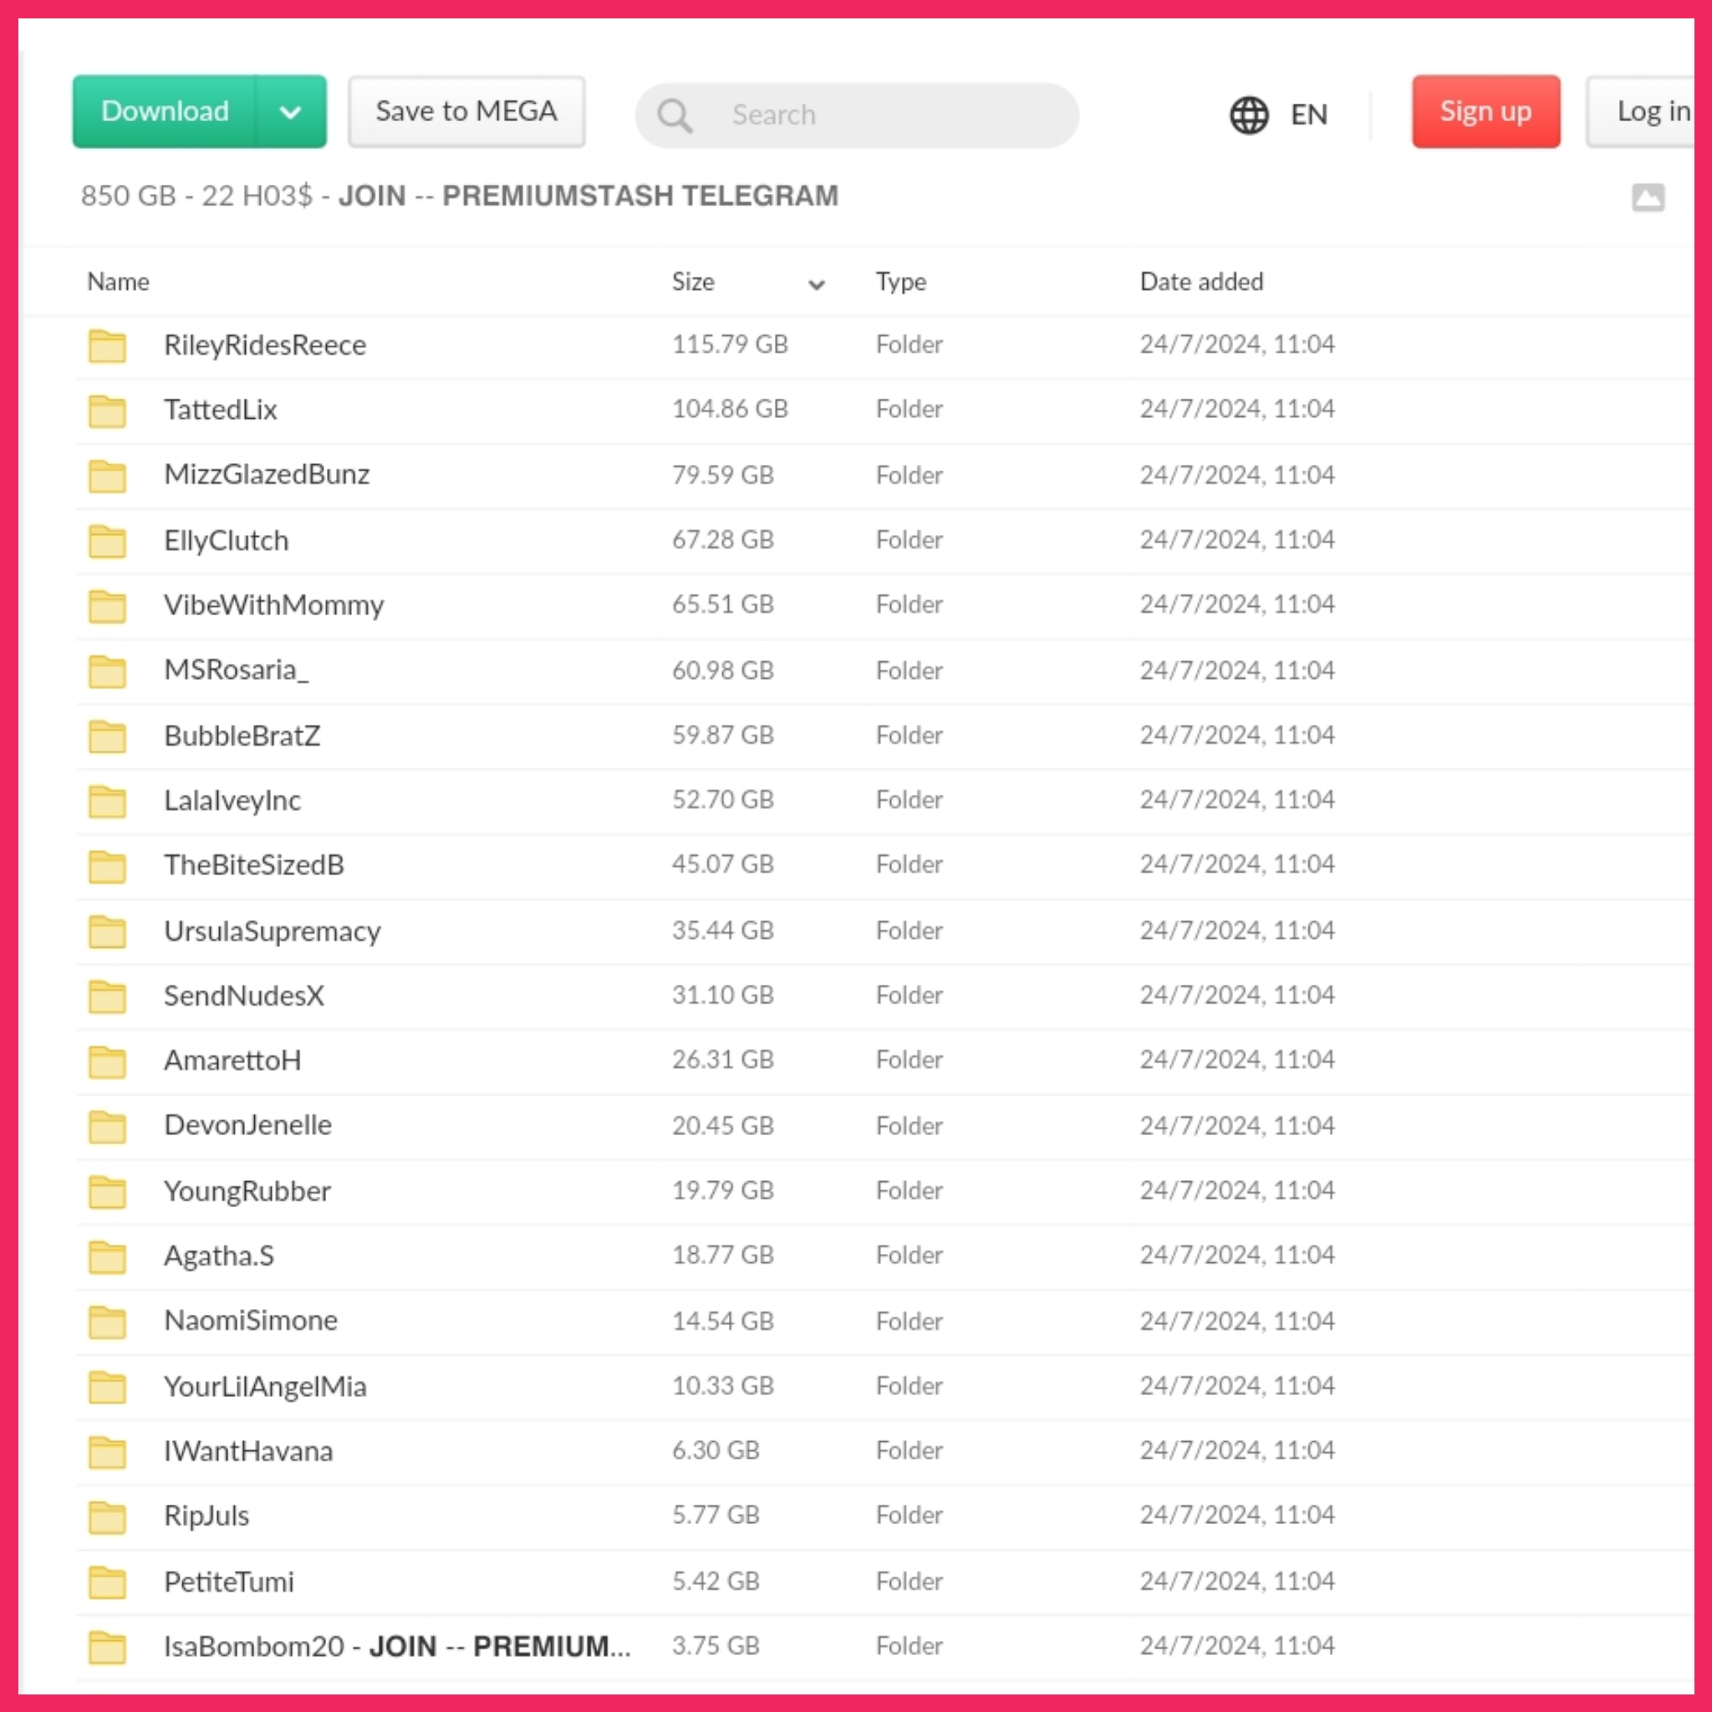Toggle sort order with the Size chevron
Screen dimensions: 1712x1712
816,284
